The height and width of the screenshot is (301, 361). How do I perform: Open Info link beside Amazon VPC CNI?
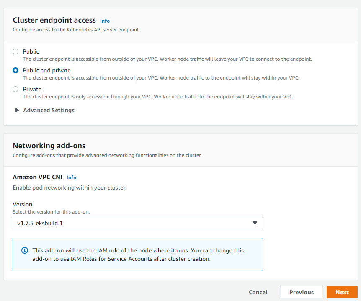point(71,178)
